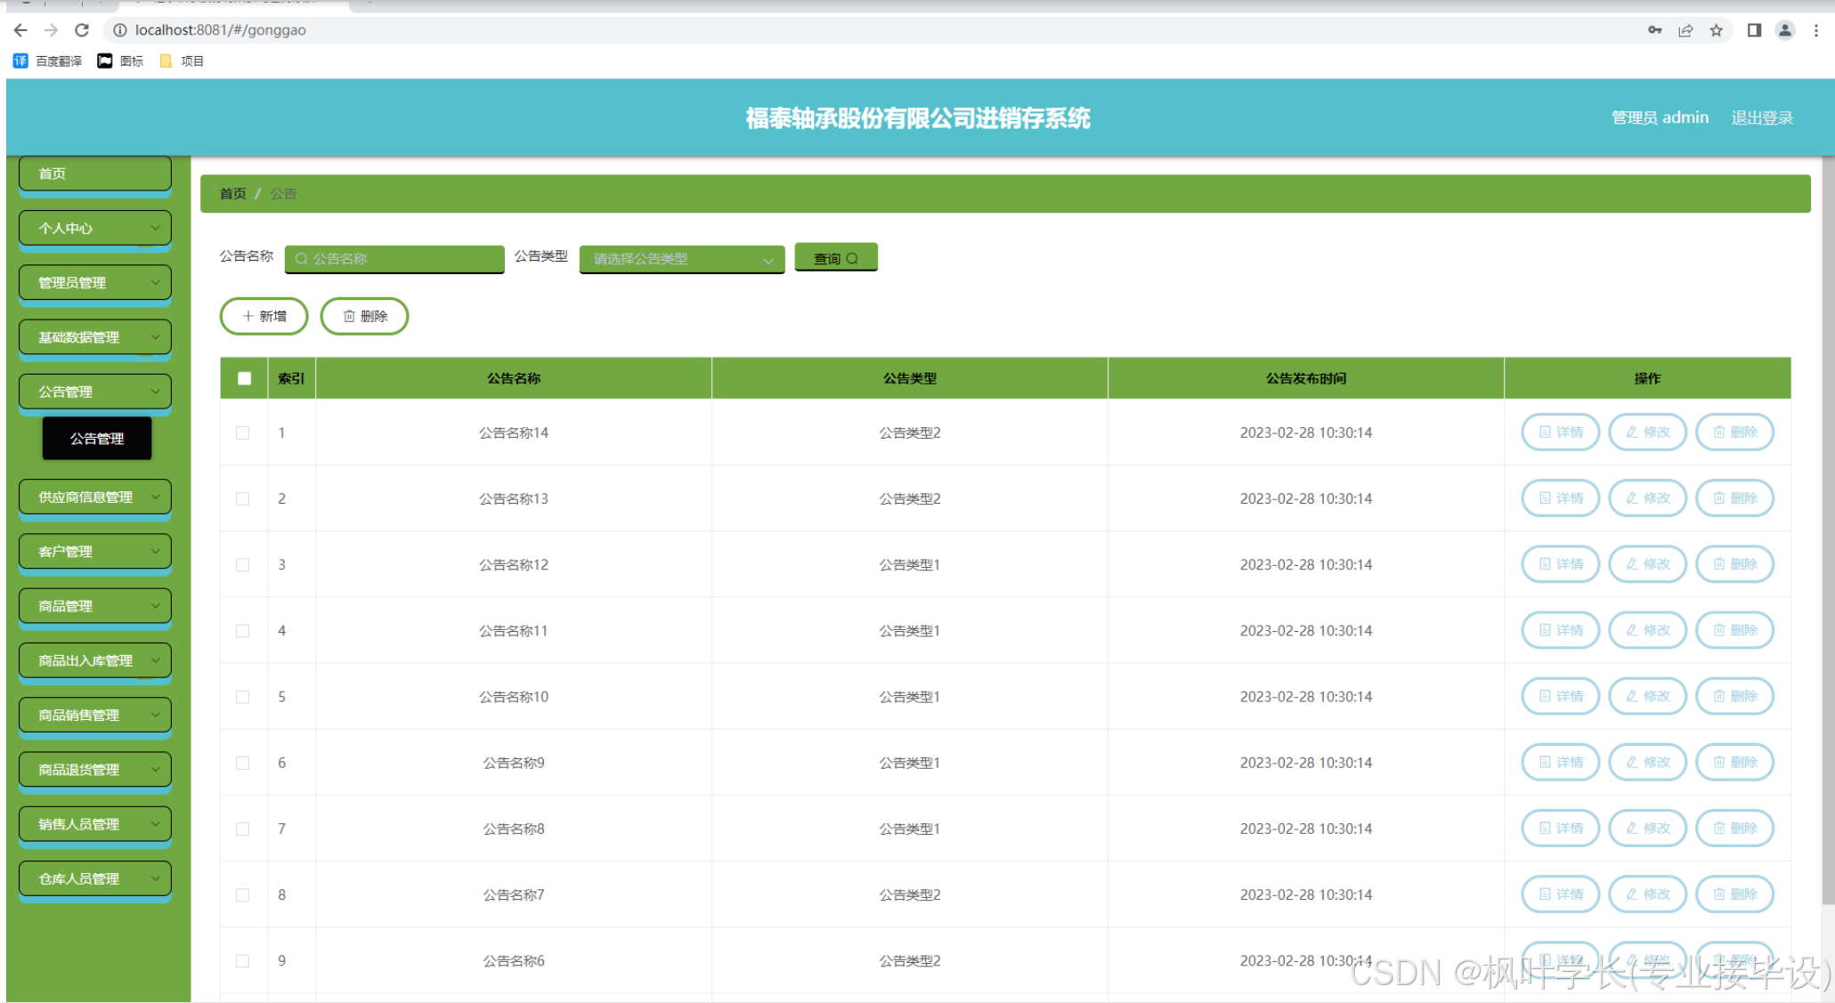This screenshot has height=1003, width=1835.
Task: Expand the 基础数据管理 sidebar menu
Action: [95, 337]
